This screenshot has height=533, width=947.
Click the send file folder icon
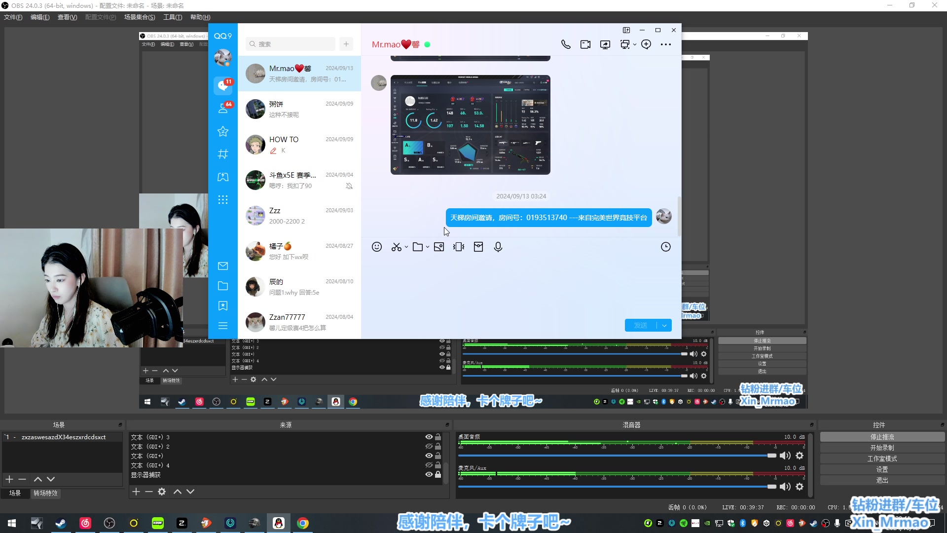pyautogui.click(x=418, y=247)
